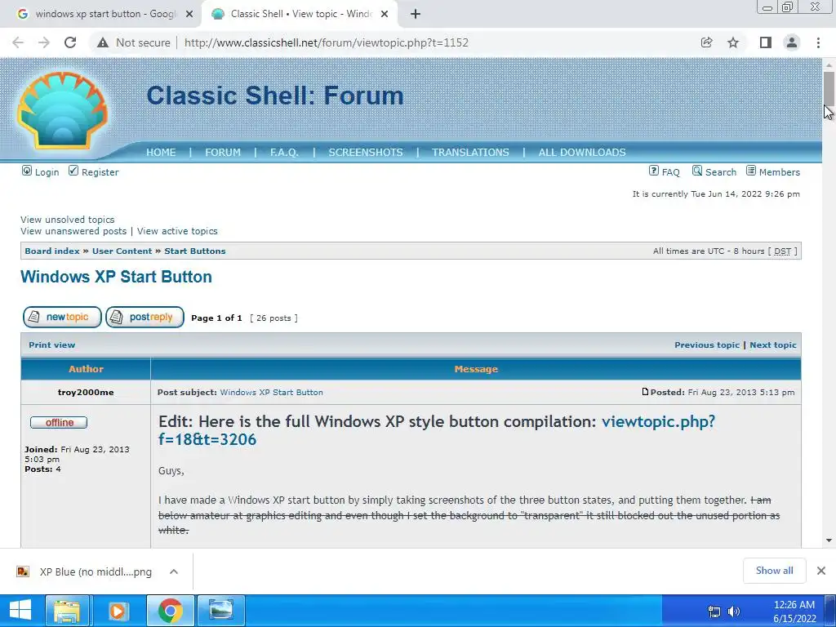
Task: Click the Login icon beside Login
Action: click(27, 171)
